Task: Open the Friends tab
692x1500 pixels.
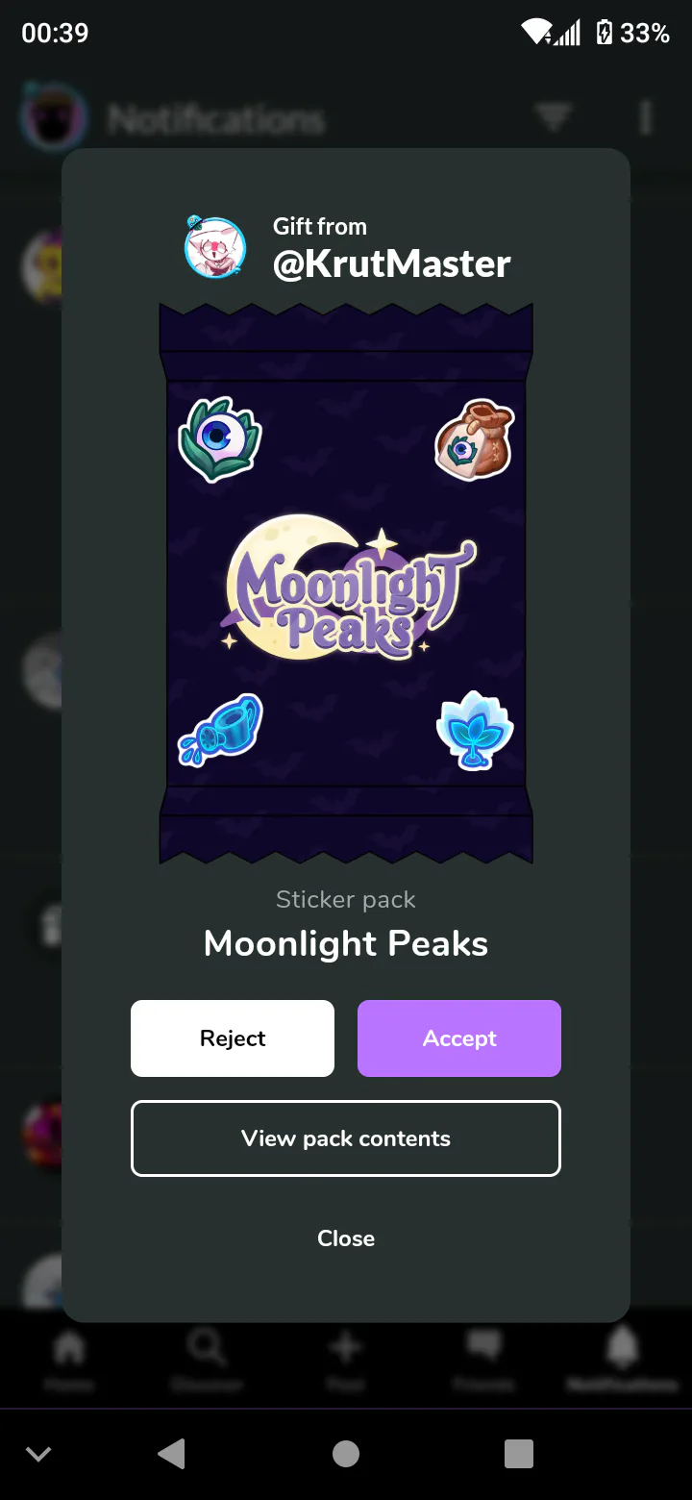Action: 483,1361
